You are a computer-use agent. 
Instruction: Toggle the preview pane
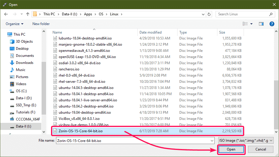coord(261,24)
